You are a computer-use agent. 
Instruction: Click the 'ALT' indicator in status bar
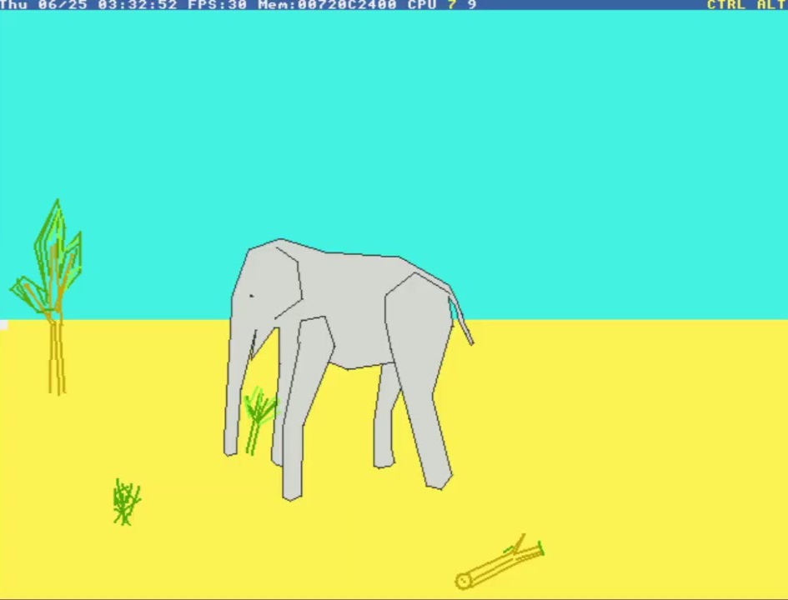pyautogui.click(x=772, y=5)
